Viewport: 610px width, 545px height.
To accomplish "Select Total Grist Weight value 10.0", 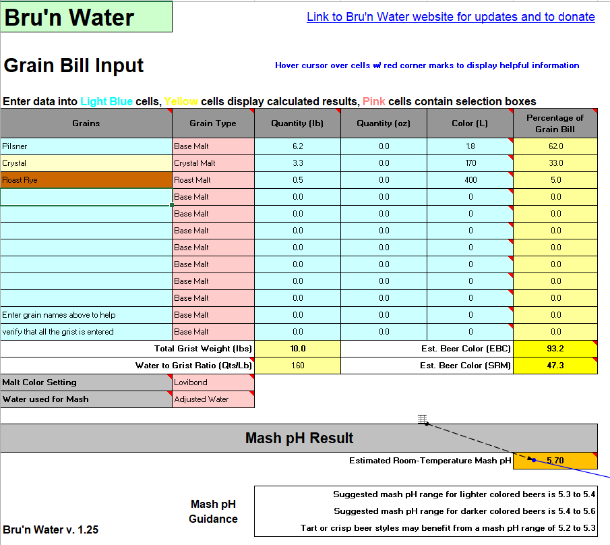I will click(298, 349).
